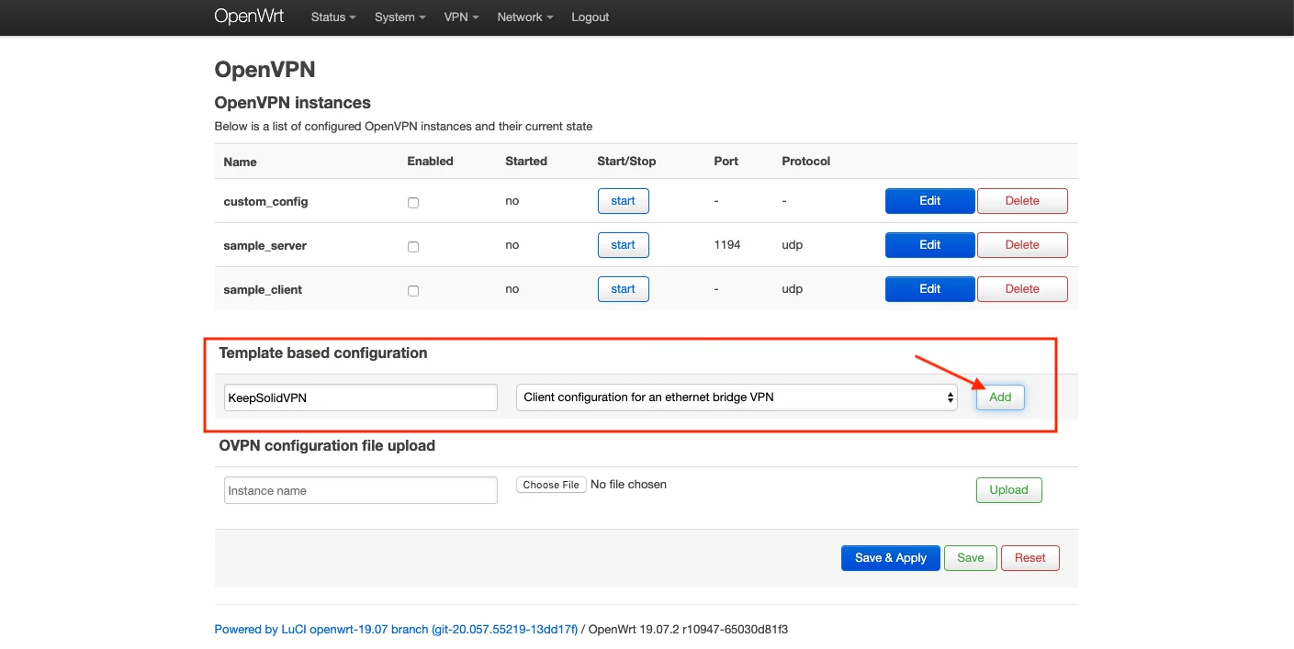
Task: Edit the sample_client instance
Action: click(x=929, y=289)
